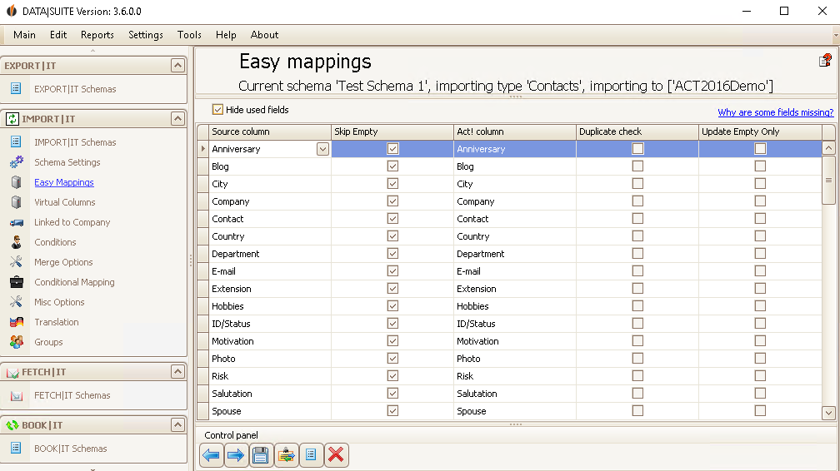Enable Duplicate check for Anniversary row
Screen dimensions: 840x471
coord(637,149)
